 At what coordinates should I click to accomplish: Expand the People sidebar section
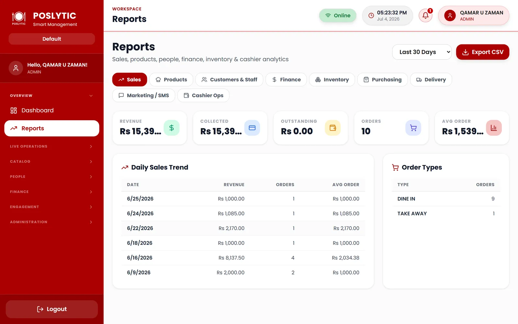[52, 177]
